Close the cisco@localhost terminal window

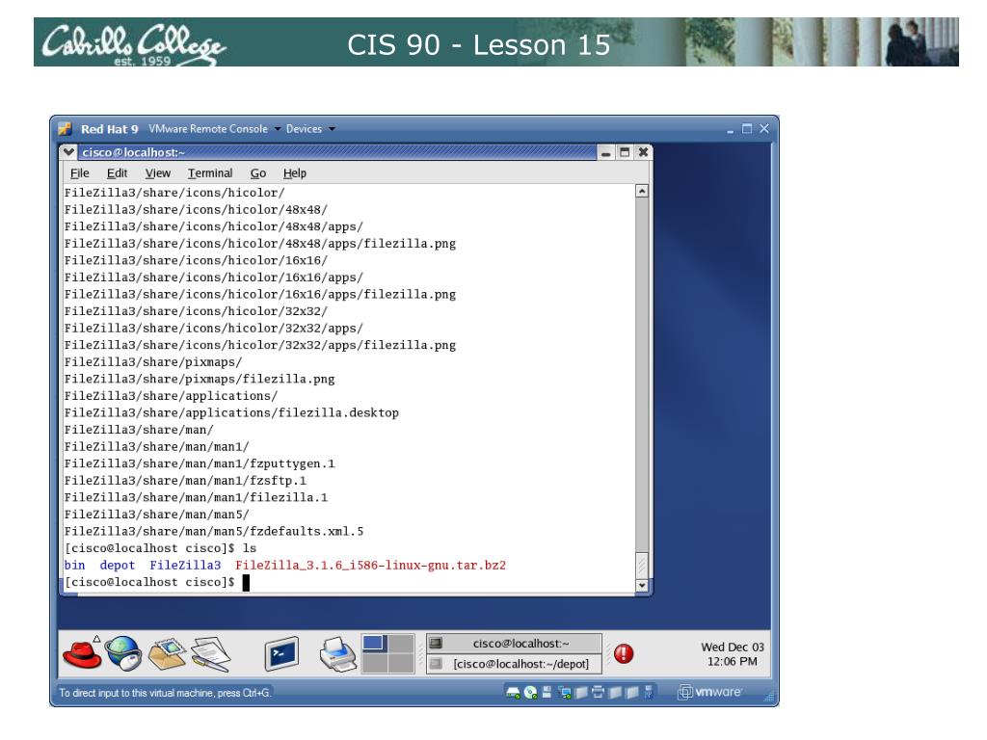(x=643, y=152)
